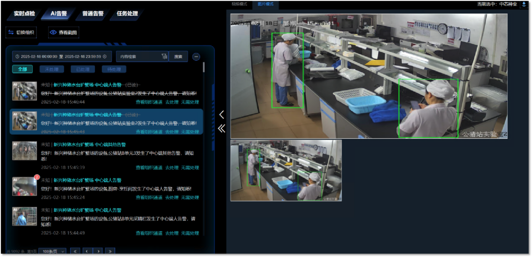
Task: Click timestamp 2025-02-18 15:45:39
Action: 63,168
